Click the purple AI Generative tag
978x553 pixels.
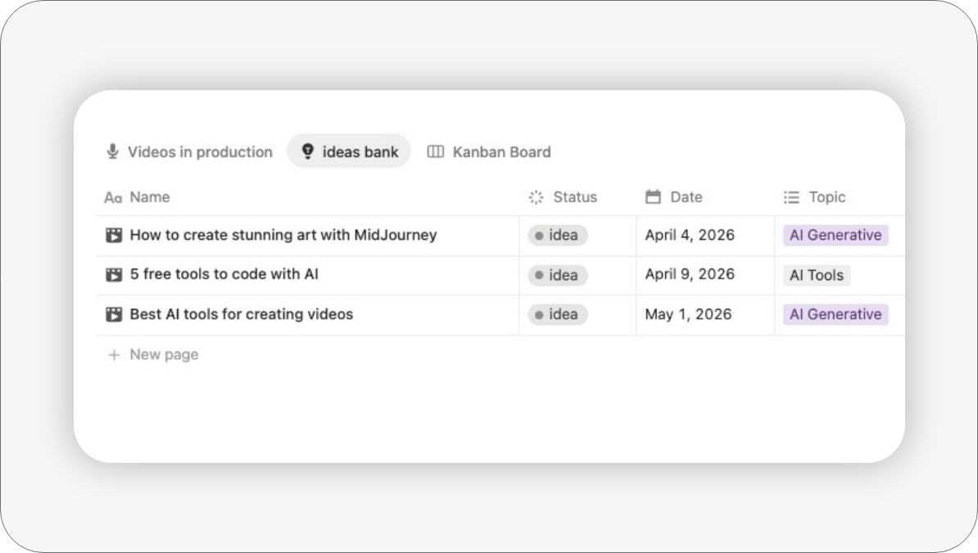coord(835,235)
